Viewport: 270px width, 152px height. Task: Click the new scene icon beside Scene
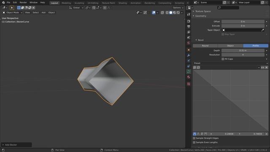tap(224, 3)
